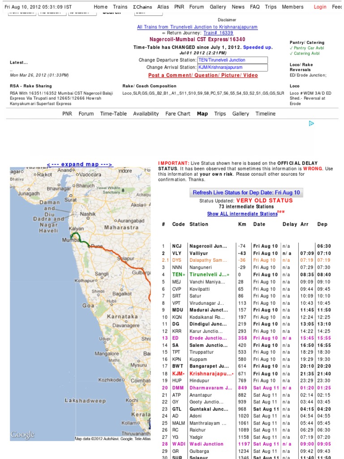This screenshot has height=459, width=344.
Task: Click Refresh Live Status for Dep Date button
Action: click(x=246, y=193)
